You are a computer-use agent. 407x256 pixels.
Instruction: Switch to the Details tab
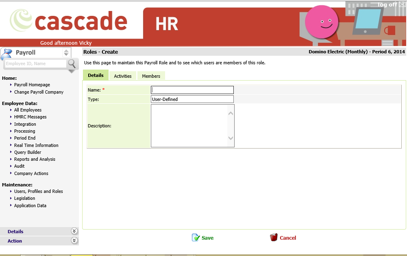pos(96,75)
